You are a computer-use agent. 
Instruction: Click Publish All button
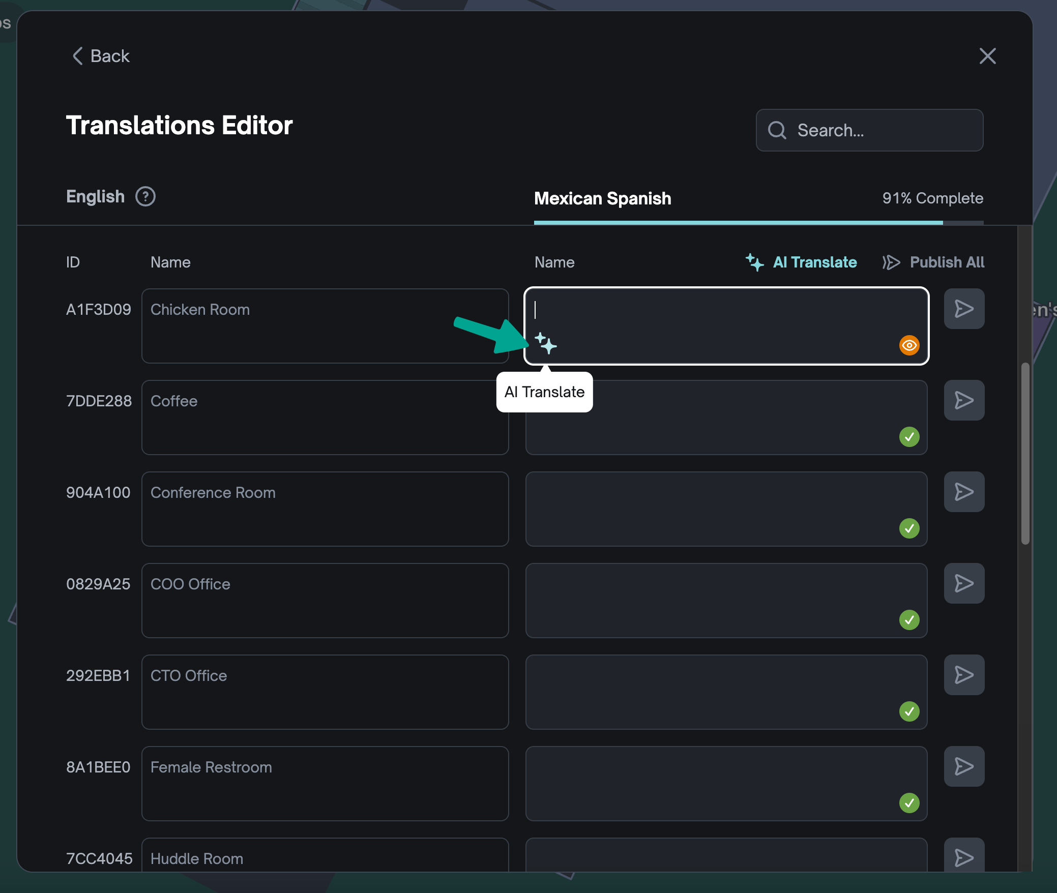coord(933,262)
